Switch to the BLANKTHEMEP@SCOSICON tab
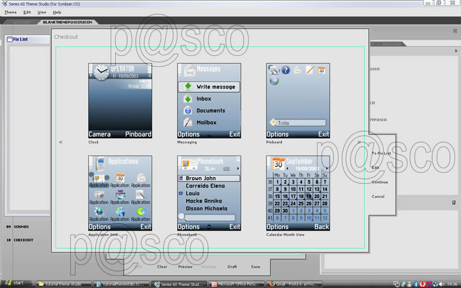The height and width of the screenshot is (288, 461). tap(67, 22)
